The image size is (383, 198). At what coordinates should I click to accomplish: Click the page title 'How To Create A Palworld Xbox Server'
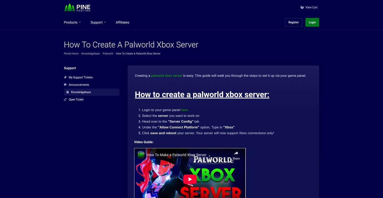(x=131, y=45)
